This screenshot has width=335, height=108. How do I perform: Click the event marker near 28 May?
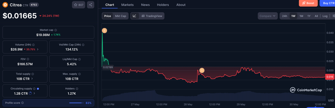tap(202, 70)
